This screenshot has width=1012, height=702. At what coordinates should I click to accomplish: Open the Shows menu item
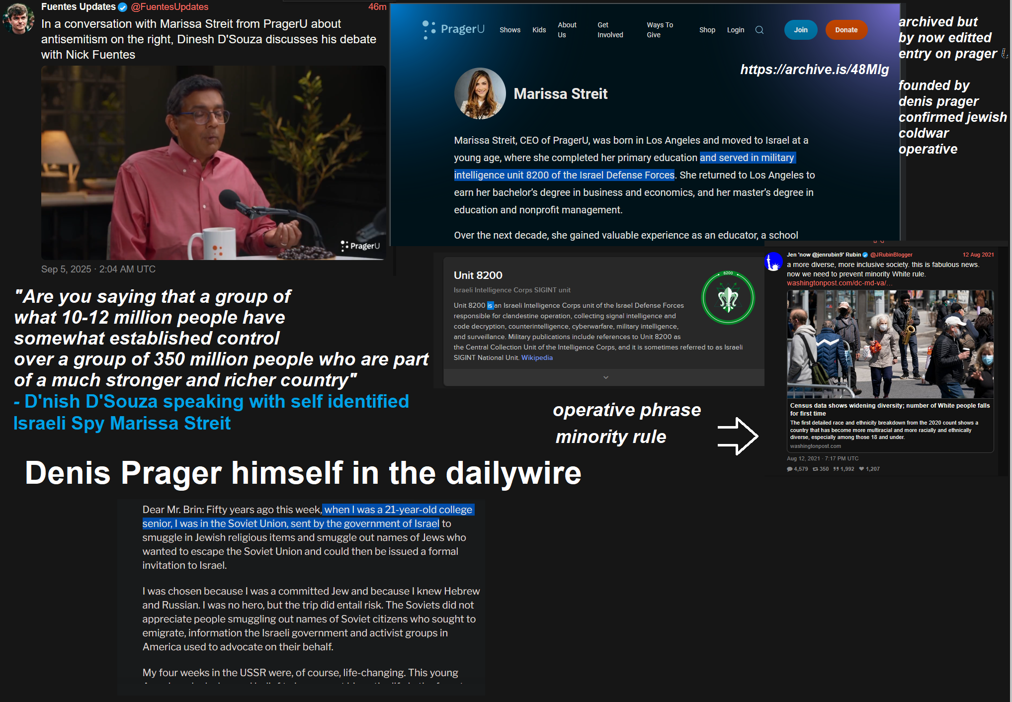point(509,30)
